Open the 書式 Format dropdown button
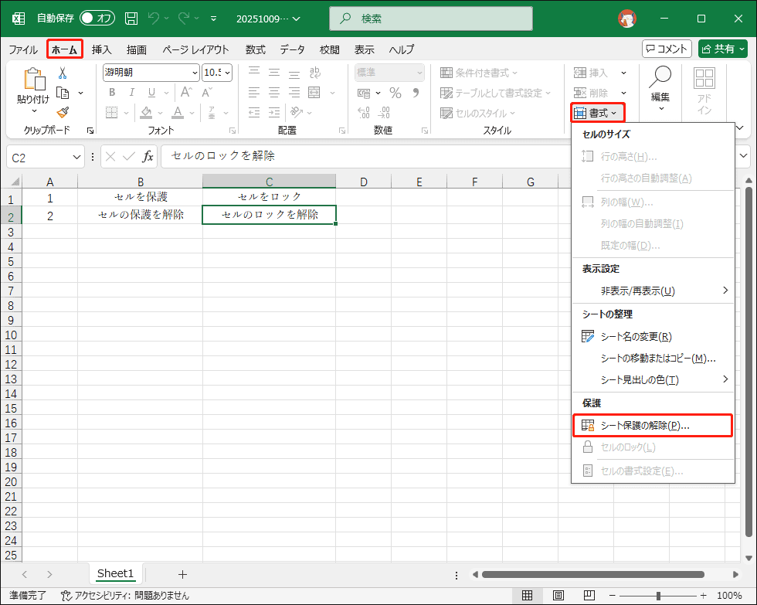The width and height of the screenshot is (757, 605). tap(598, 113)
